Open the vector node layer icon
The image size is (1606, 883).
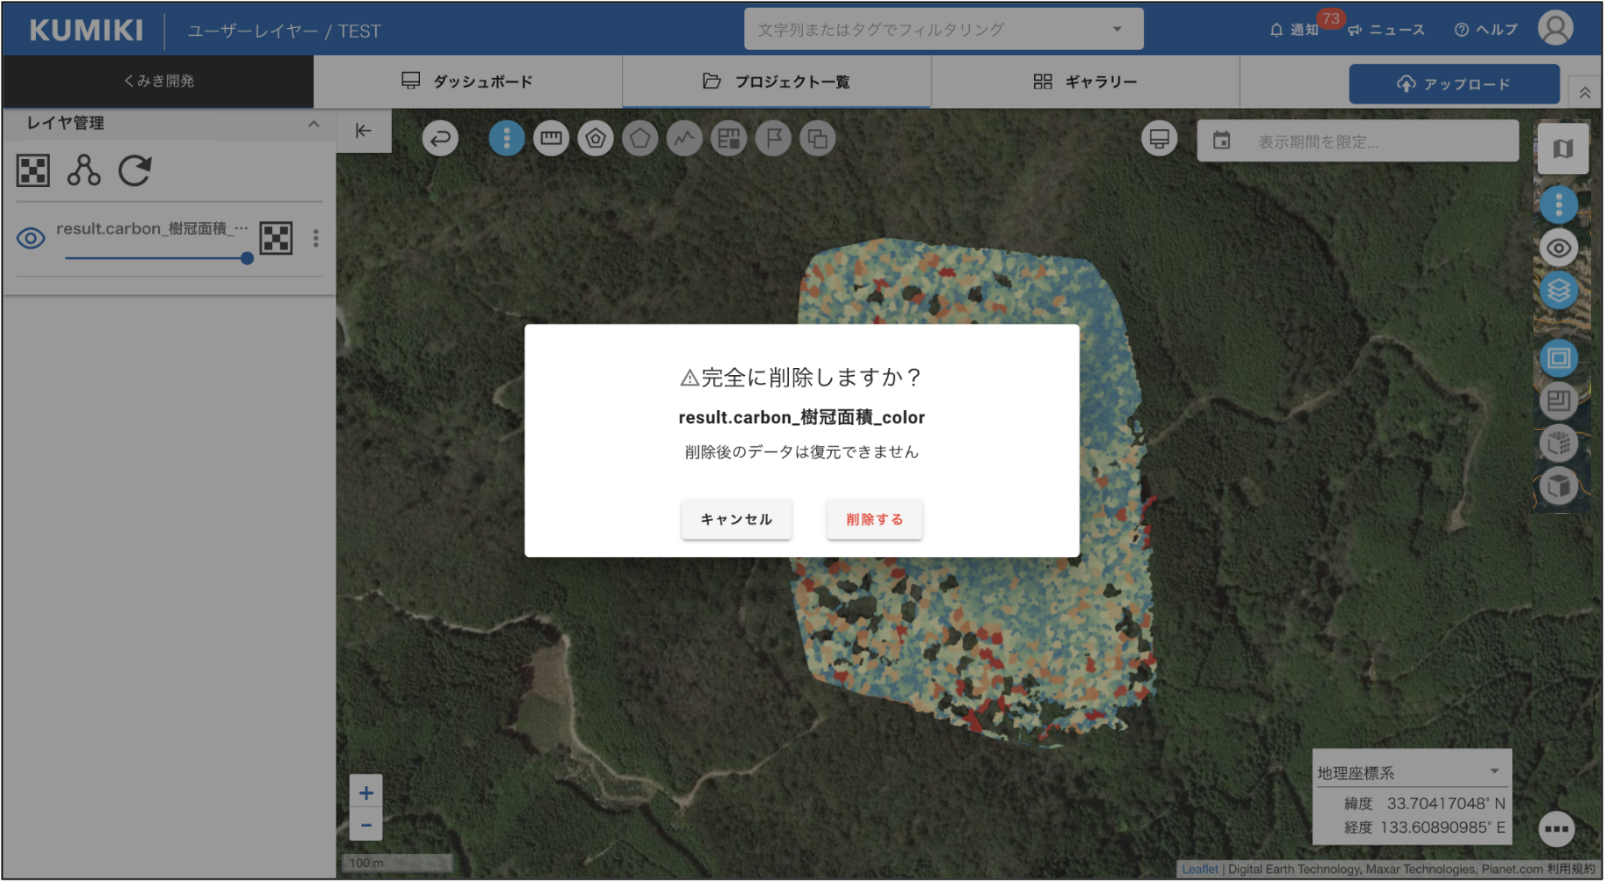tap(84, 170)
